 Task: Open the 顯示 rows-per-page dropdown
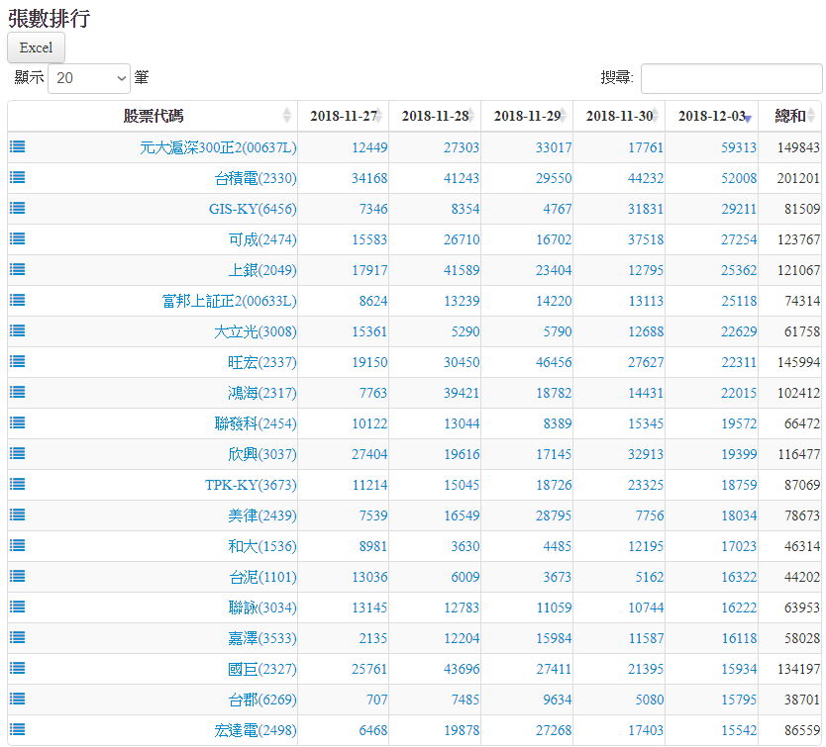(x=89, y=78)
